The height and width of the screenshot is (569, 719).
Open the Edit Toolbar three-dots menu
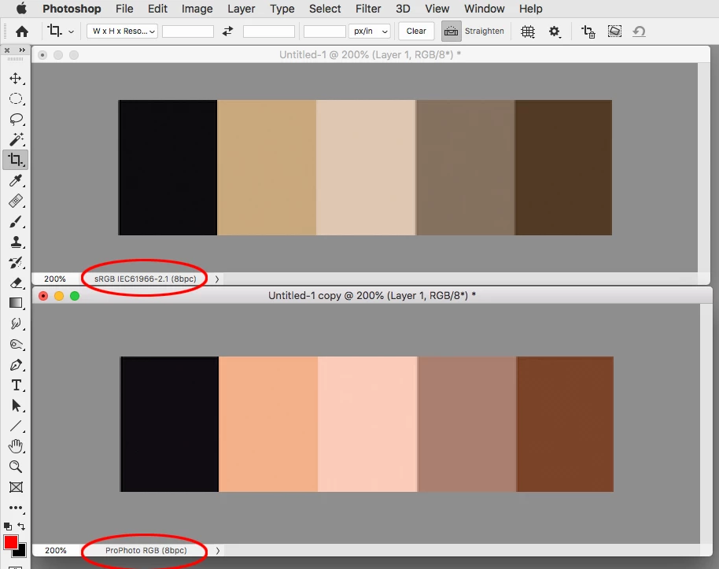pyautogui.click(x=16, y=508)
